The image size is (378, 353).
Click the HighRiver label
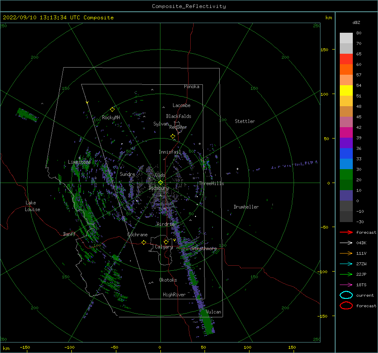pyautogui.click(x=174, y=295)
